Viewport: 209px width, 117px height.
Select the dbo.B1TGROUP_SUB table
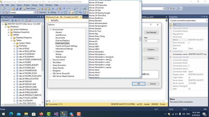click(27, 84)
